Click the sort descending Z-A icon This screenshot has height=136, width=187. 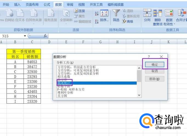click(x=96, y=21)
